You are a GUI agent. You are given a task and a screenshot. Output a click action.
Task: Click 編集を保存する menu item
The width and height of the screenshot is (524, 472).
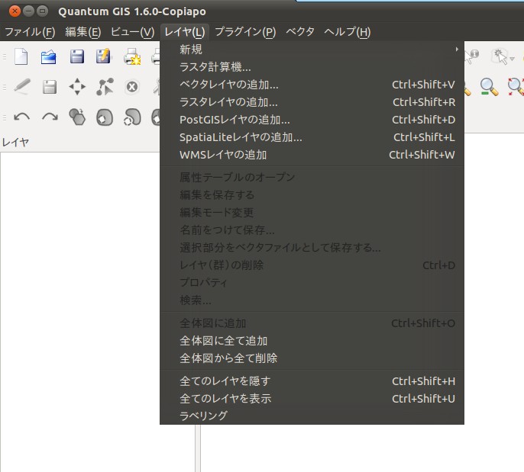[x=312, y=194]
